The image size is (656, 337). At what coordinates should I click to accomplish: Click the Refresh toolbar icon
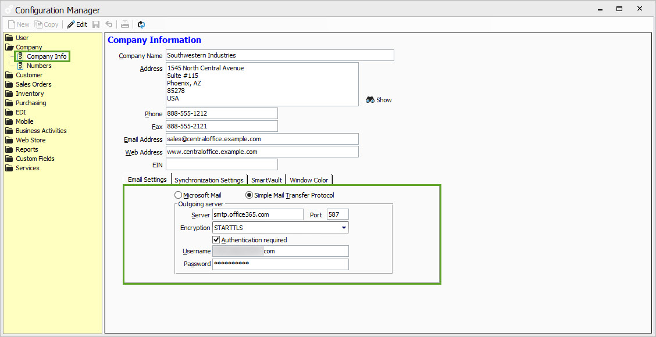click(x=141, y=24)
